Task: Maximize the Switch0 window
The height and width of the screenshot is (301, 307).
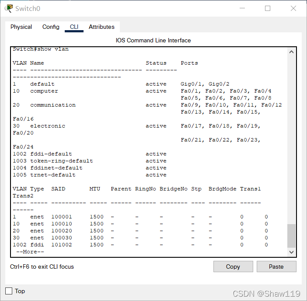Action: tap(268, 8)
